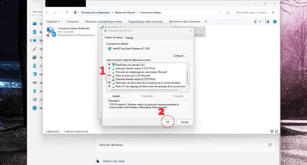Click the Installer button
Viewport: 307px width, 165px height.
117,96
